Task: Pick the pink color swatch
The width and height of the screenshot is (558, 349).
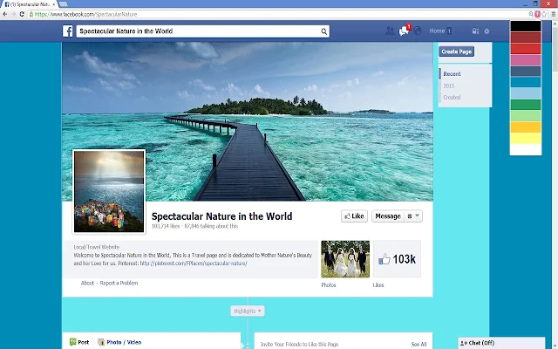Action: [526, 60]
